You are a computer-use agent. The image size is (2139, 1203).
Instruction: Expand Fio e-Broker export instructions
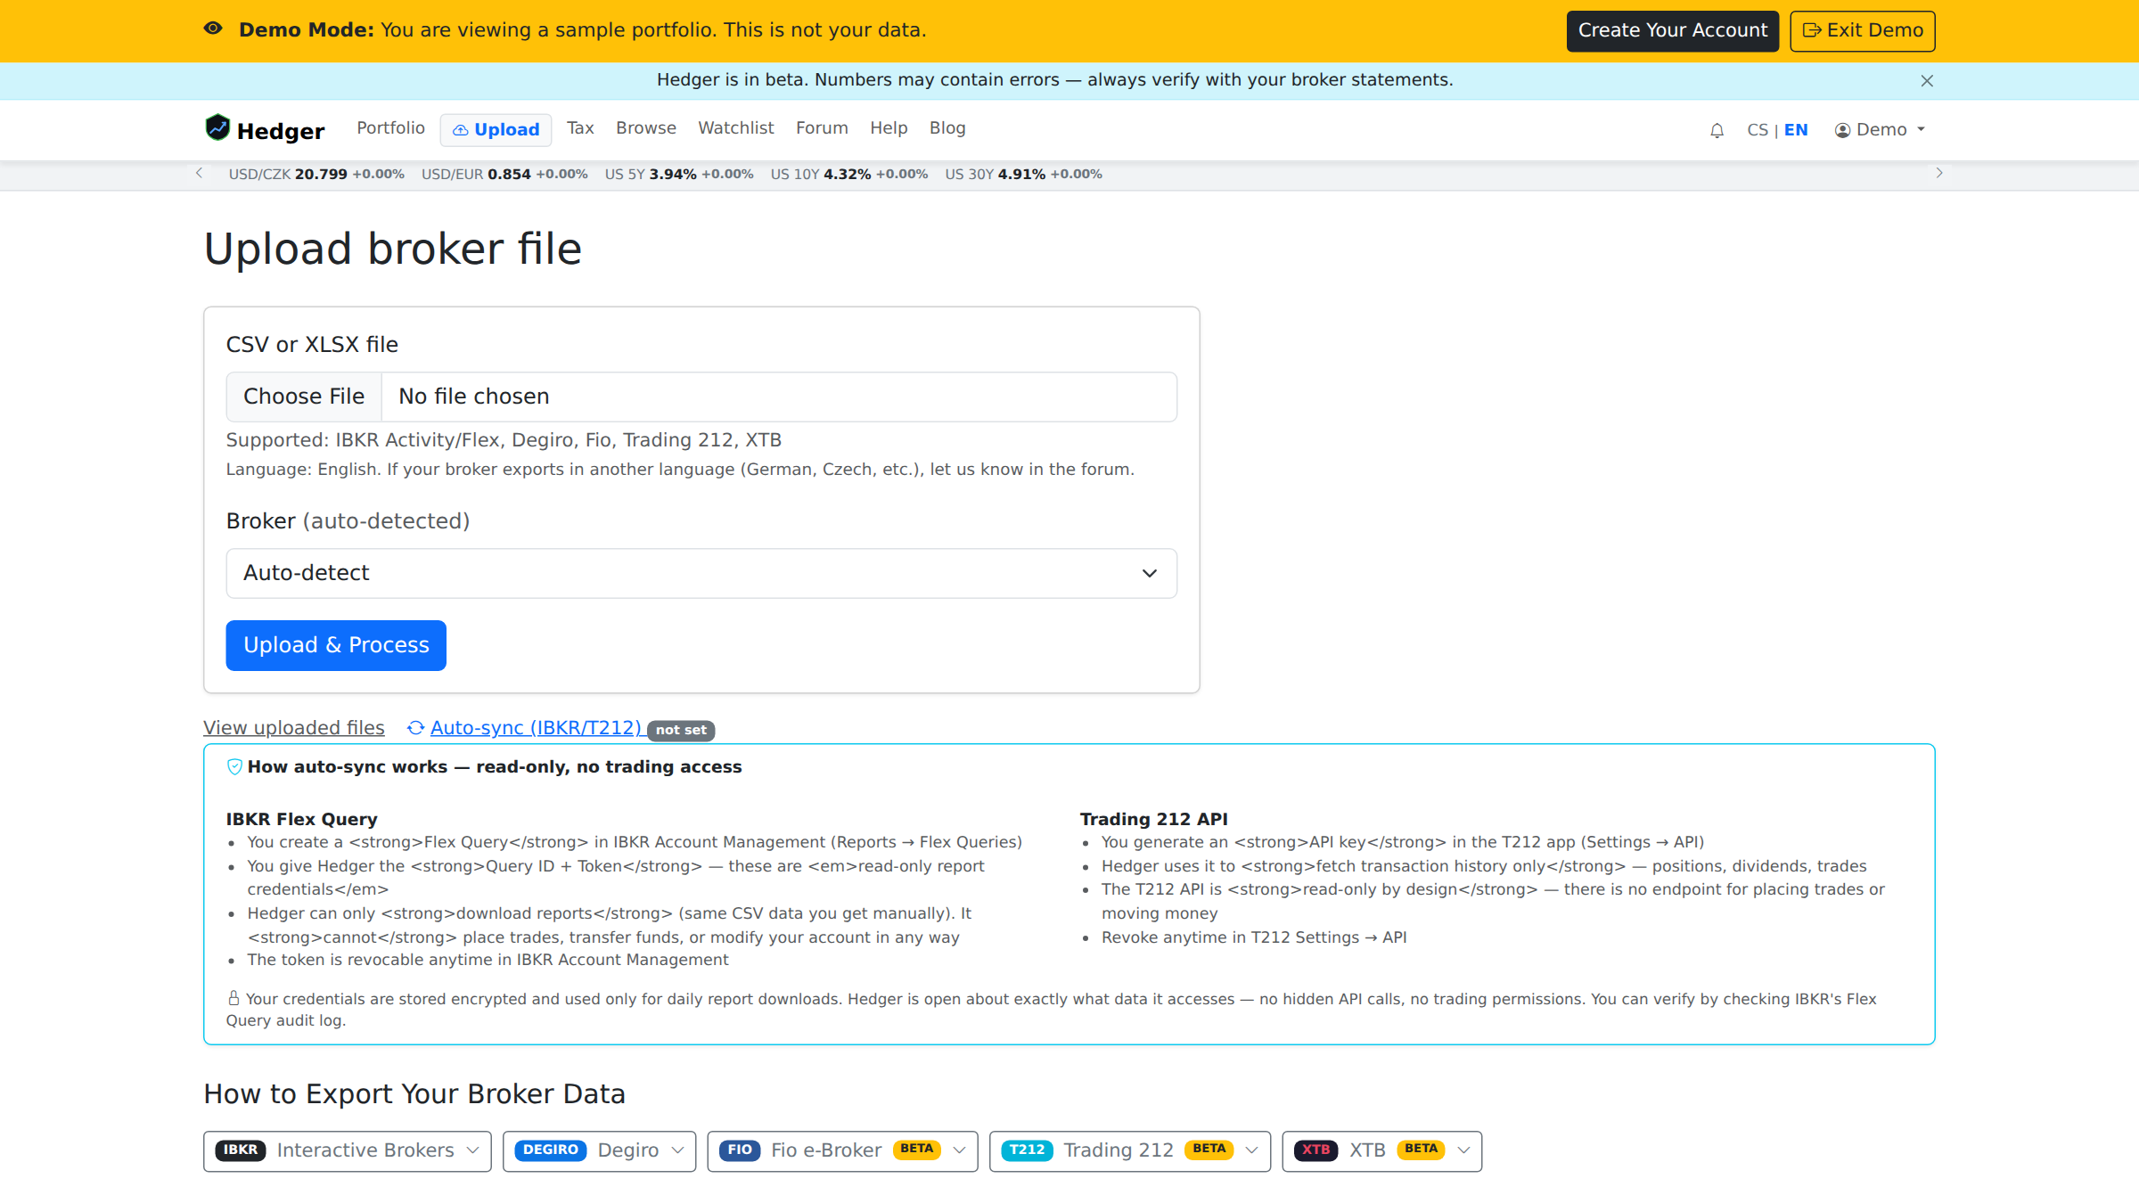point(842,1151)
